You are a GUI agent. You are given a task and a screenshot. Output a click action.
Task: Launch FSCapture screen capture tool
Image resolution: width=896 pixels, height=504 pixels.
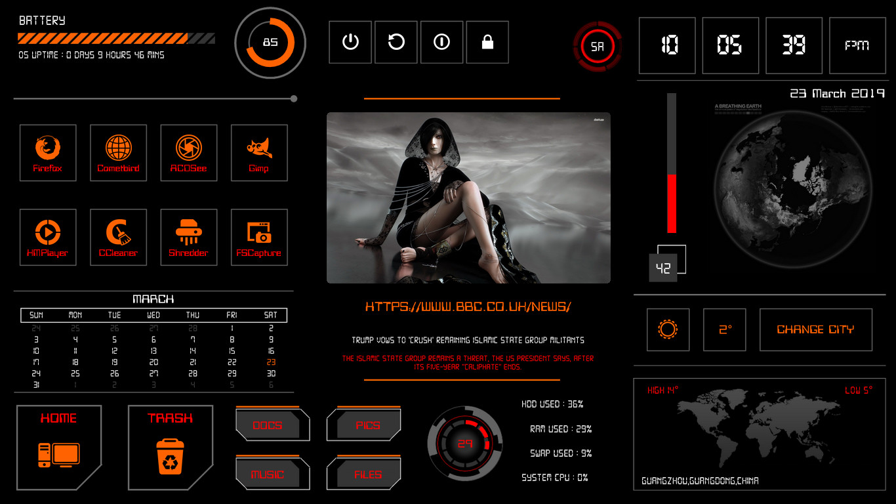pos(259,238)
